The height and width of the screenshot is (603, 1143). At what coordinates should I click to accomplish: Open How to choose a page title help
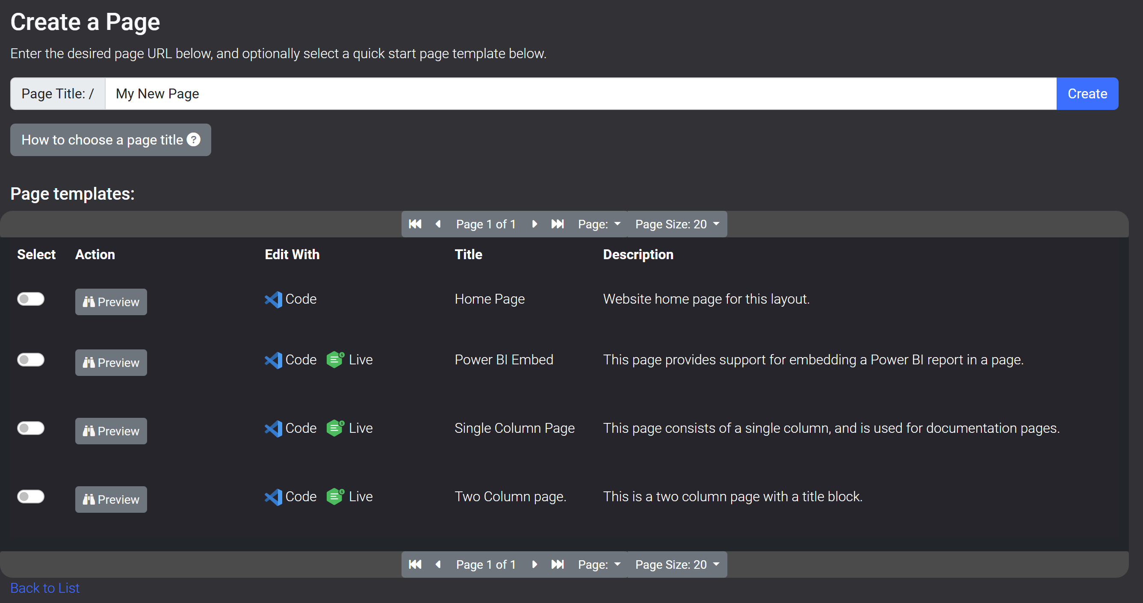pyautogui.click(x=110, y=140)
